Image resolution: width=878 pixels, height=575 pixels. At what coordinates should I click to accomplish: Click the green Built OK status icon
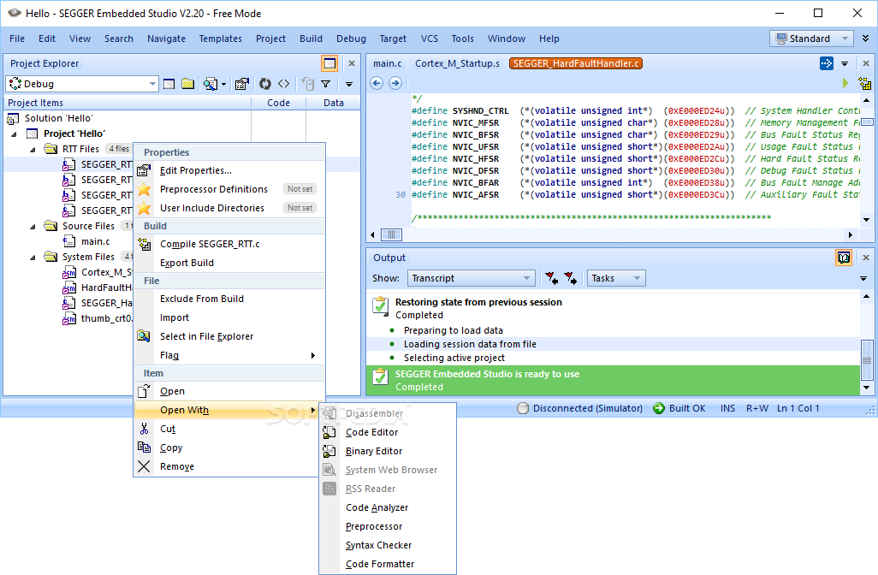pos(659,408)
